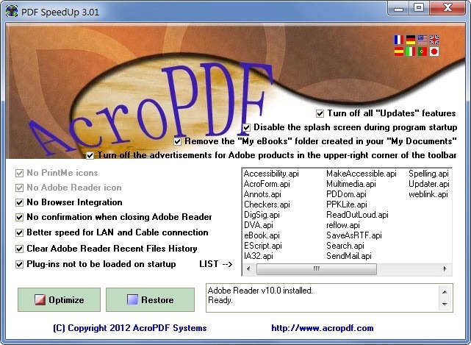
Task: Click the Copyright 2012 AcroPDF Systems text
Action: pyautogui.click(x=130, y=328)
